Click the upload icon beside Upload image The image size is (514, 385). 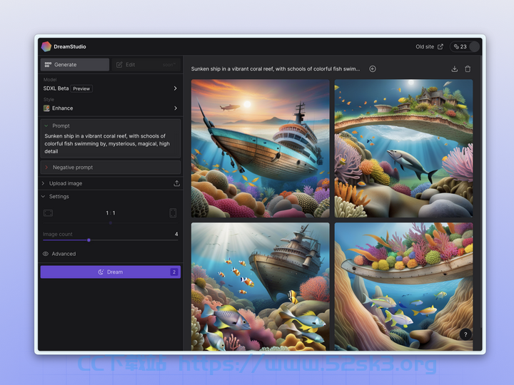pyautogui.click(x=177, y=183)
